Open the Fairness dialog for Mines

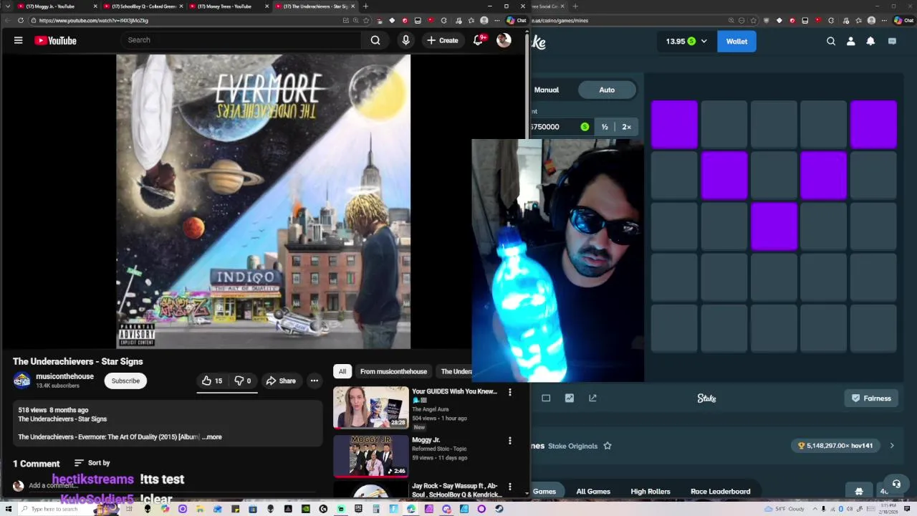(871, 398)
